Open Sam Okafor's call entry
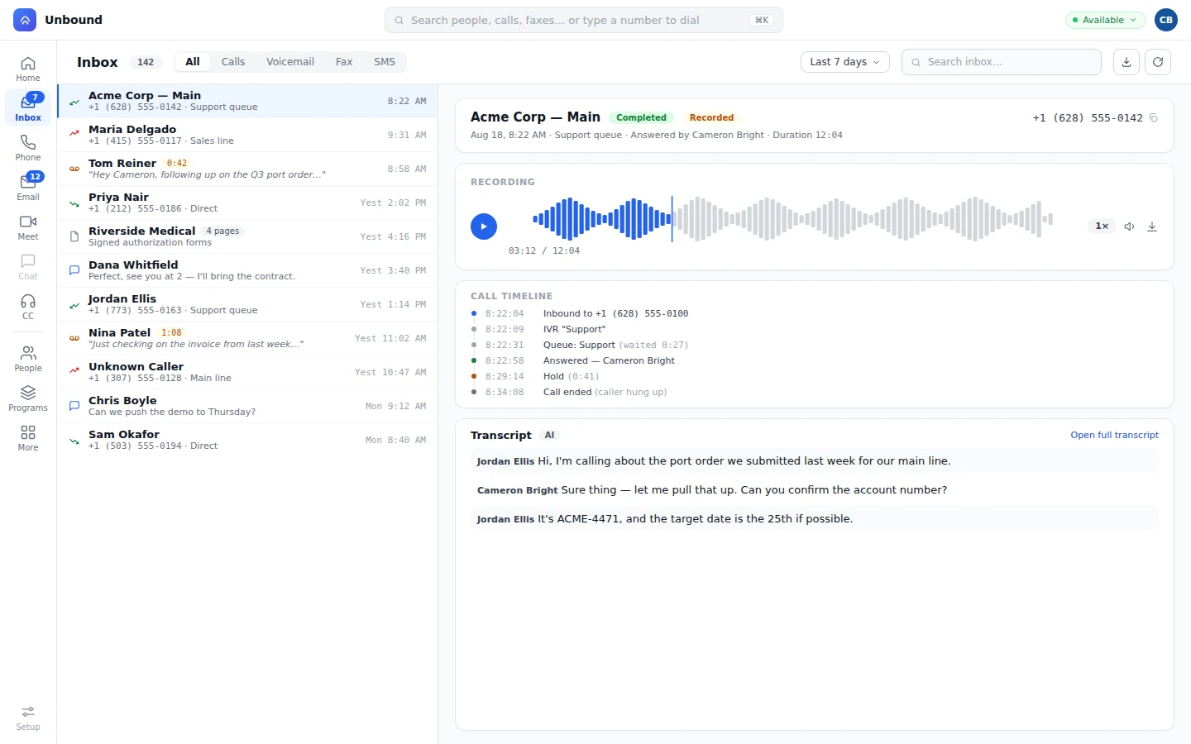The image size is (1191, 744). tap(247, 440)
